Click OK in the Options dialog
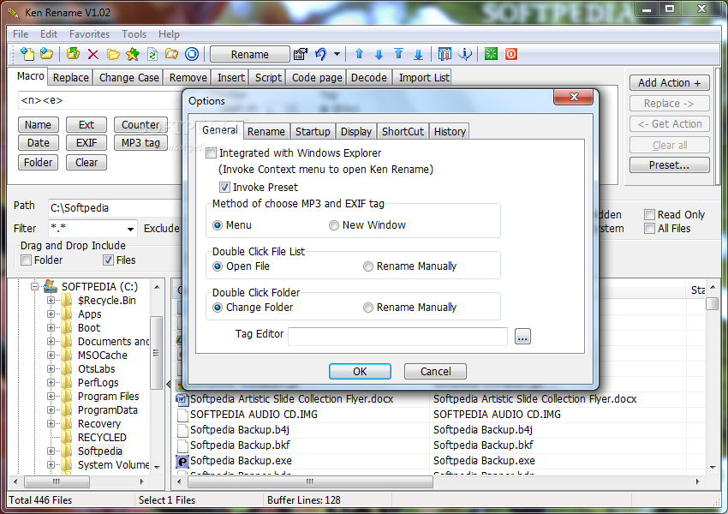Screen dimensions: 728x514 pos(360,372)
